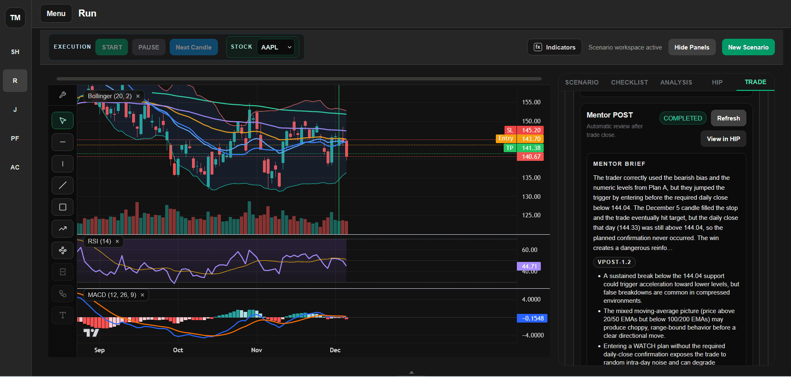This screenshot has height=377, width=791.
Task: Select the horizontal line drawing tool
Action: point(63,142)
